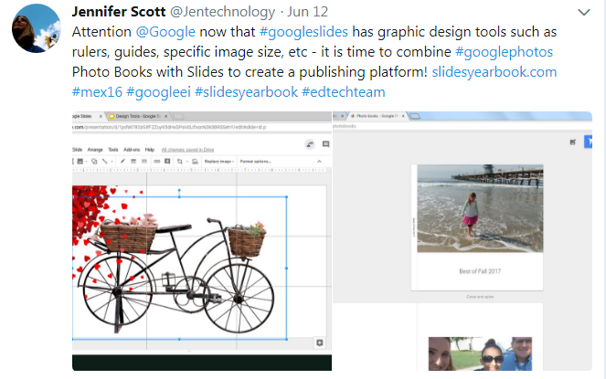Click the blue cart button in Photo books

coord(589,142)
